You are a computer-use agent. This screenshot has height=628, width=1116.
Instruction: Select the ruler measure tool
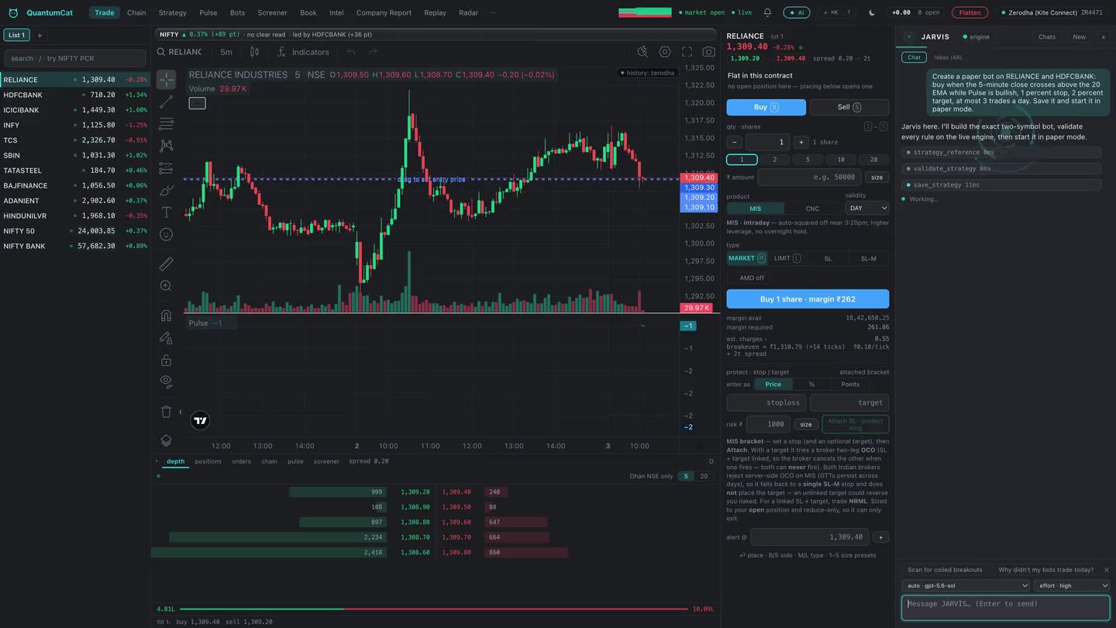166,264
